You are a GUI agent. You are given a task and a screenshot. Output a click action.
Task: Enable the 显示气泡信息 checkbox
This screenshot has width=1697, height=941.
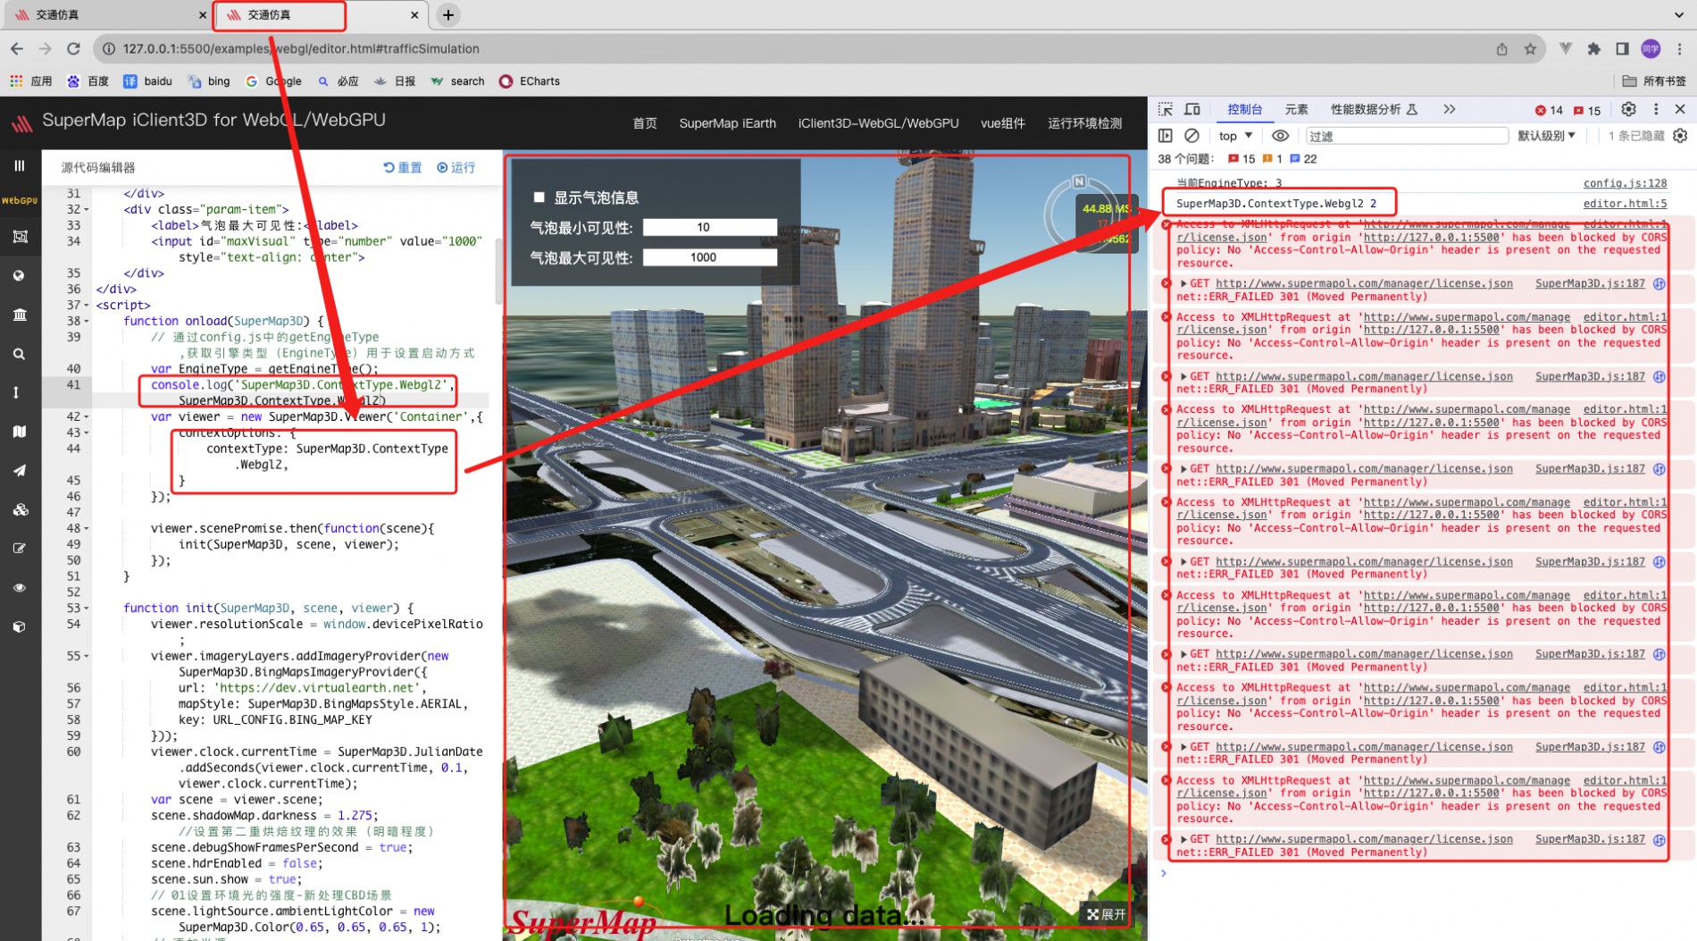tap(539, 197)
